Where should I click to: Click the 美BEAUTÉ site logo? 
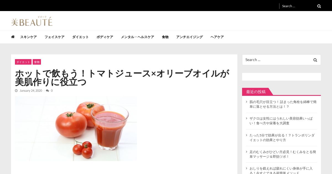pyautogui.click(x=32, y=21)
